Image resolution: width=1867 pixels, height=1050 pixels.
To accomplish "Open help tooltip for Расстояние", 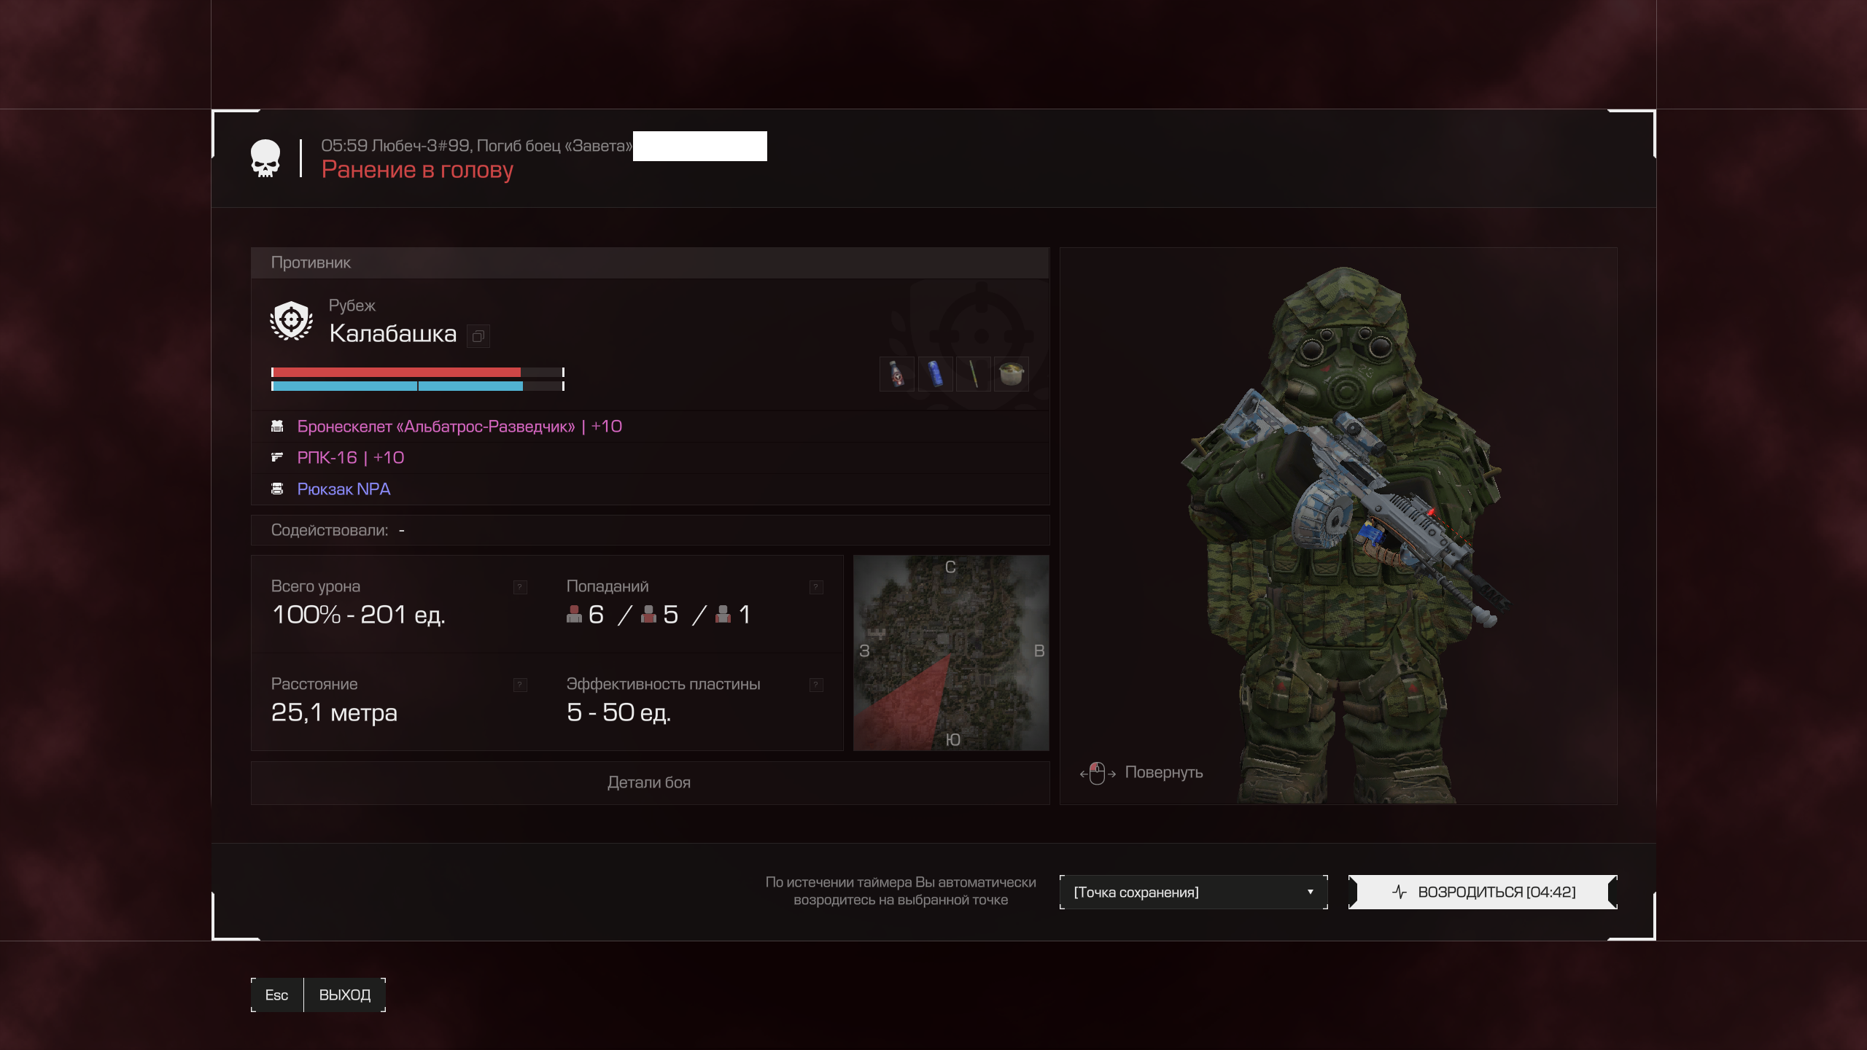I will click(520, 685).
